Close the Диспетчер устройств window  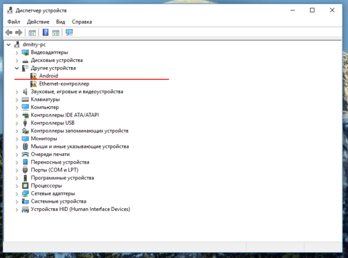click(x=332, y=10)
